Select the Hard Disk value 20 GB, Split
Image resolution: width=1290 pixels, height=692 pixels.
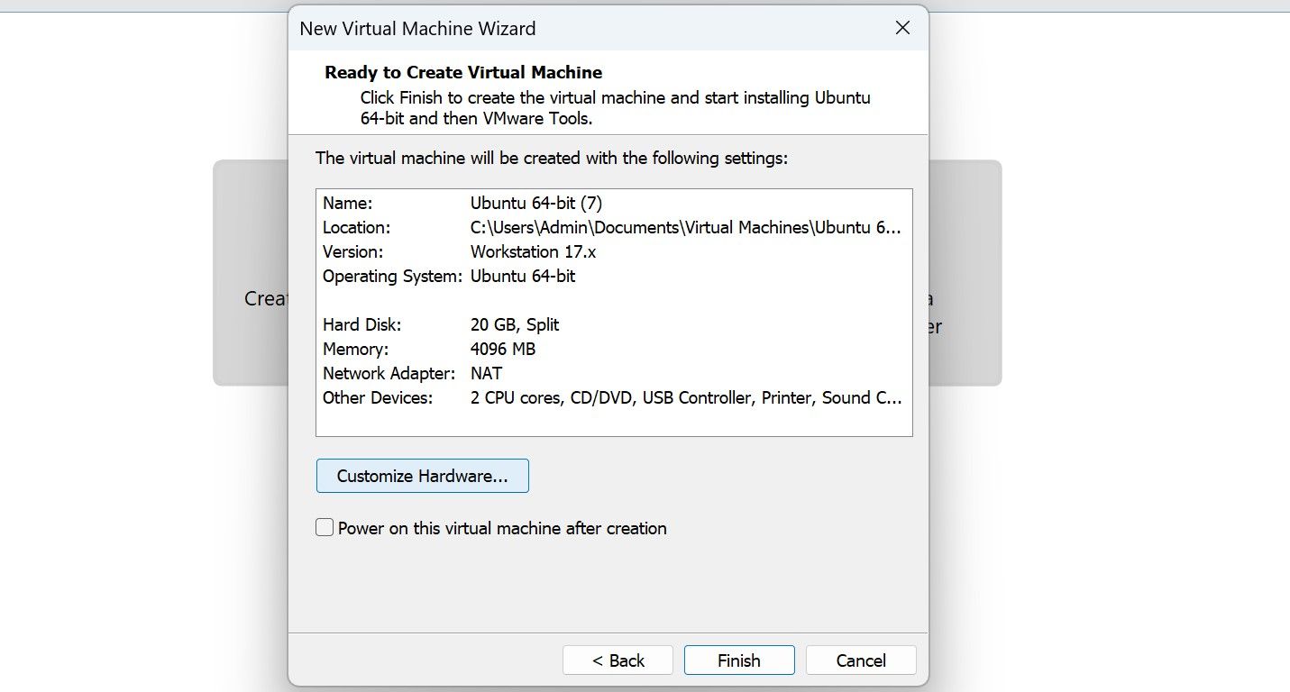click(515, 324)
